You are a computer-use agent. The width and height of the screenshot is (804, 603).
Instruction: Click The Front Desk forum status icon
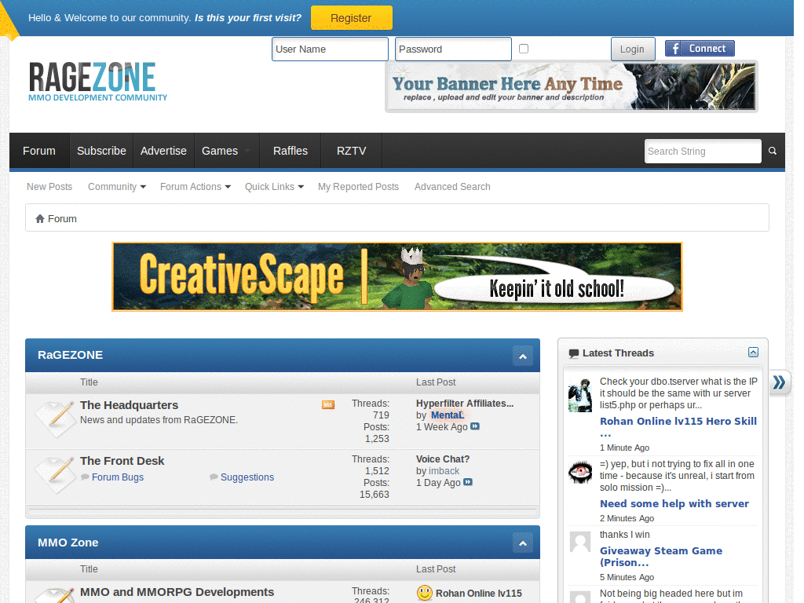(x=56, y=475)
